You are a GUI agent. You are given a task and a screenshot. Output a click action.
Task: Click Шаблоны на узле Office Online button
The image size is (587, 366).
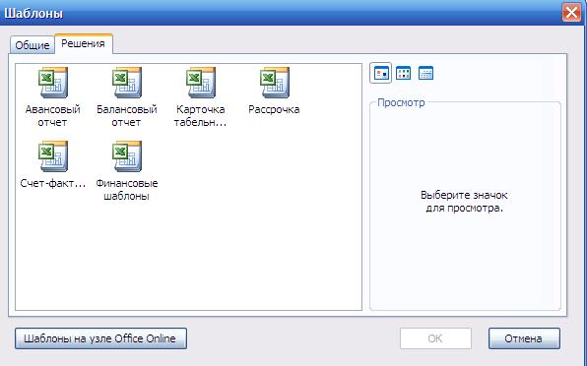tap(100, 338)
